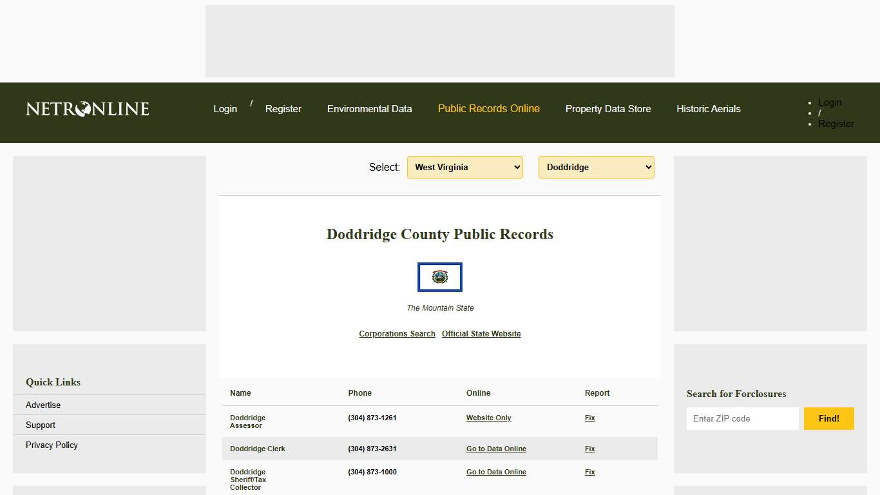This screenshot has width=880, height=495.
Task: Go to Data Online for Doddridge Sheriff/Tax Collector
Action: 496,472
